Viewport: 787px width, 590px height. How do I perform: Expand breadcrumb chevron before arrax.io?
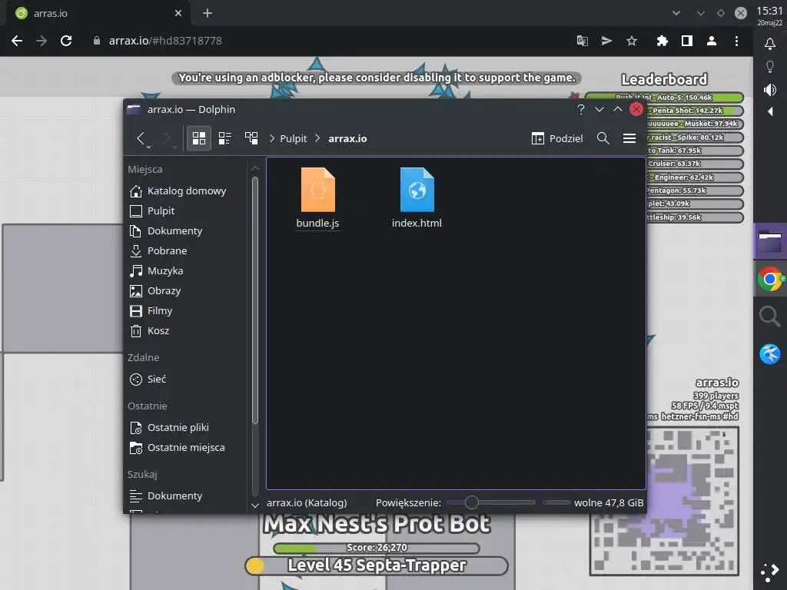(x=317, y=138)
